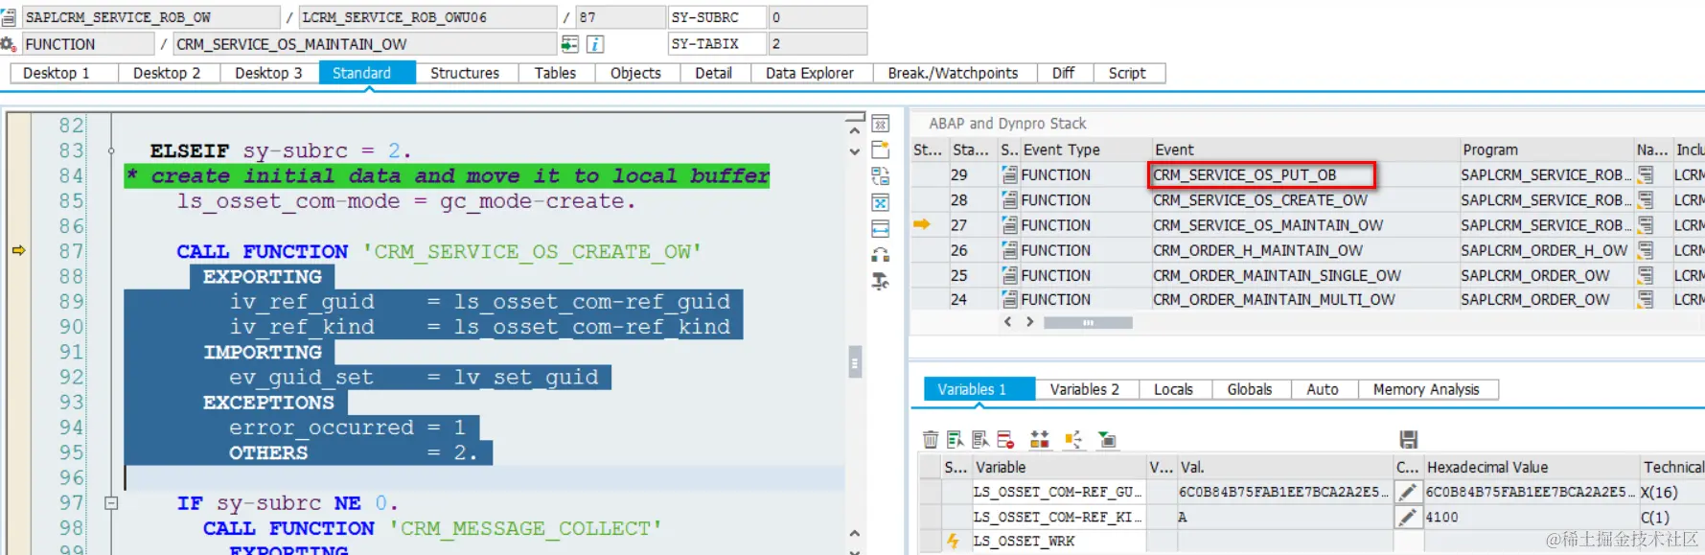Click the code editor vertical scrollbar handle

[855, 362]
